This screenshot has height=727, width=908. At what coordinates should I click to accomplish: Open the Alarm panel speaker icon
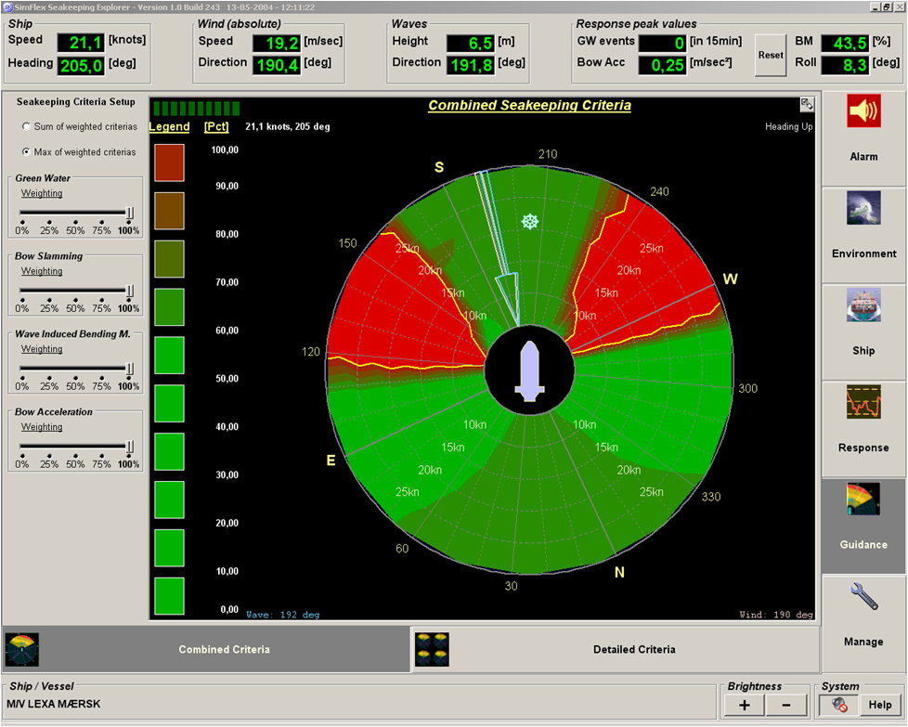click(x=863, y=110)
